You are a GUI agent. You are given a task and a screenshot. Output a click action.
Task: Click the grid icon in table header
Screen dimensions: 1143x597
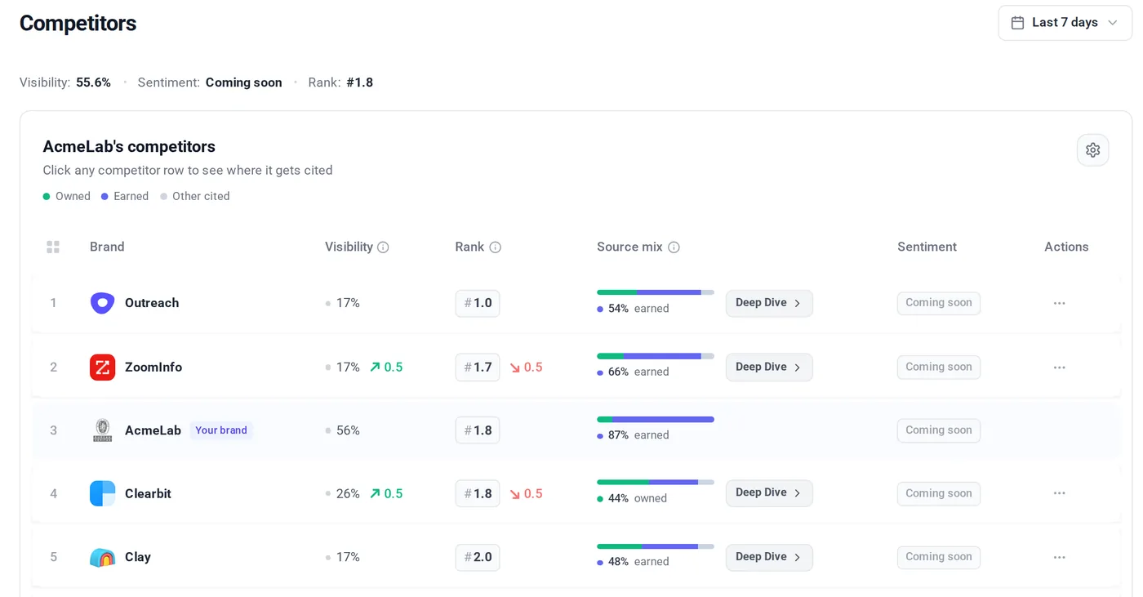(53, 247)
